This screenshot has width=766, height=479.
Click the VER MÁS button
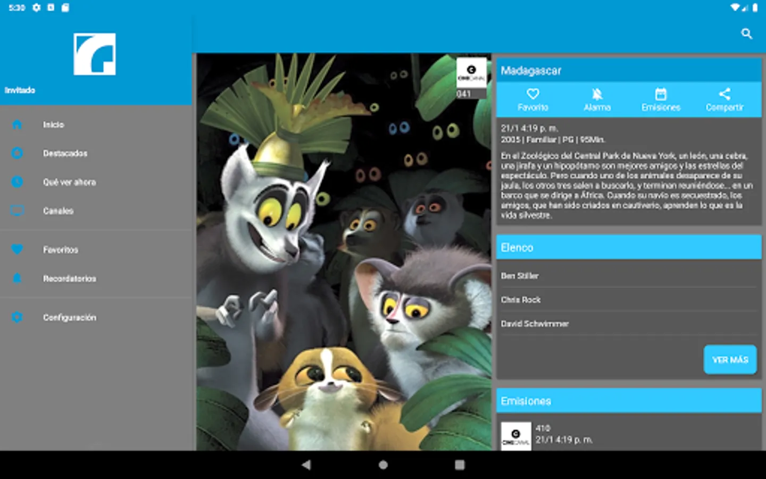[x=730, y=360]
